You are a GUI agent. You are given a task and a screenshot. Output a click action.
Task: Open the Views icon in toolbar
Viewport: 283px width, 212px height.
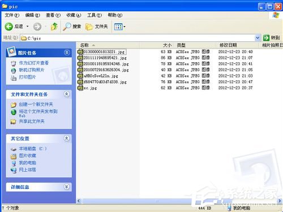(118, 27)
